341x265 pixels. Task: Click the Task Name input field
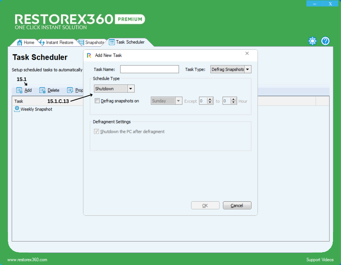(x=149, y=69)
